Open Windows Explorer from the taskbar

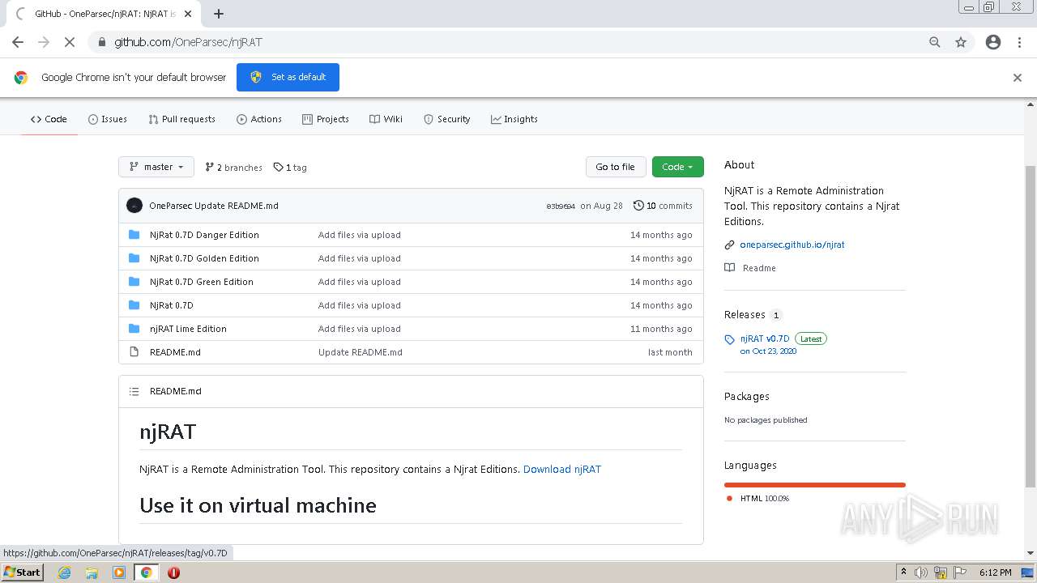[x=92, y=572]
